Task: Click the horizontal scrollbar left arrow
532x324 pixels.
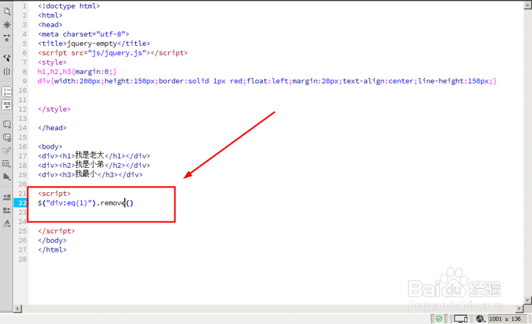Action: tap(18, 309)
